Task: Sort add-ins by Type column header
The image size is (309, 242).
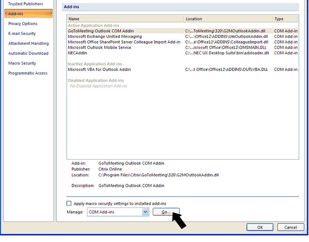Action: point(286,19)
